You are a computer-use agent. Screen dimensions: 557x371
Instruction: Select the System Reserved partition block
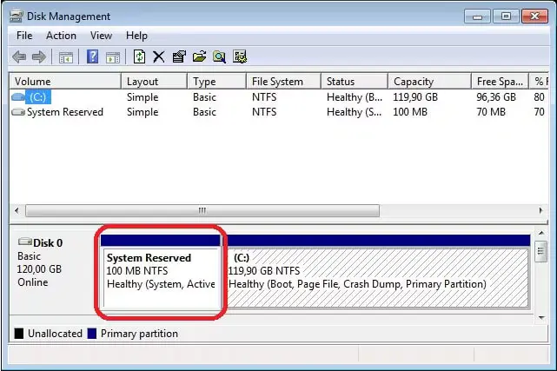(161, 271)
